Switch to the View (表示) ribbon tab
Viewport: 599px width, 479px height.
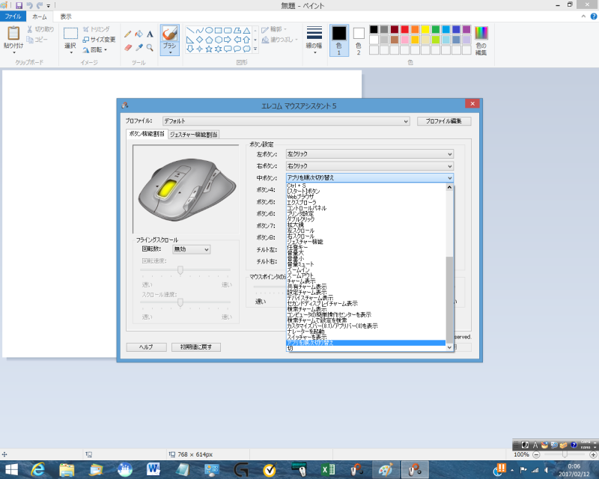(x=66, y=16)
